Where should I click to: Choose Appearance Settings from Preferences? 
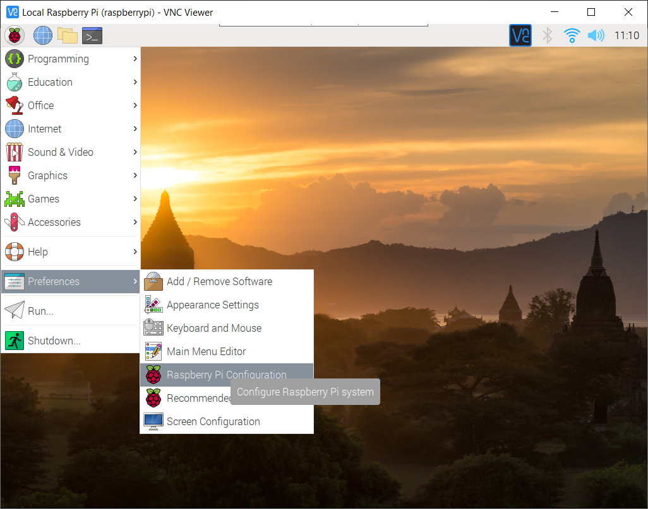coord(227,305)
